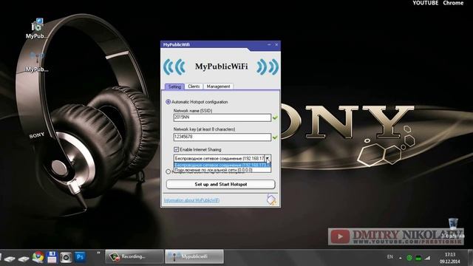Open the faded blue MyPub... desktop shortcut
This screenshot has width=473, height=266.
[37, 62]
